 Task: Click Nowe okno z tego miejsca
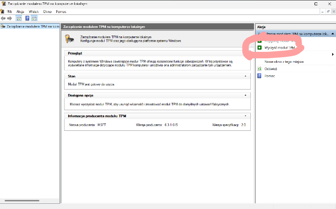pyautogui.click(x=284, y=62)
